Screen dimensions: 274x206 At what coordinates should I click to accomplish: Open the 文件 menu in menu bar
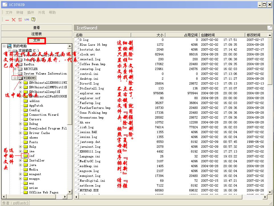[9, 13]
